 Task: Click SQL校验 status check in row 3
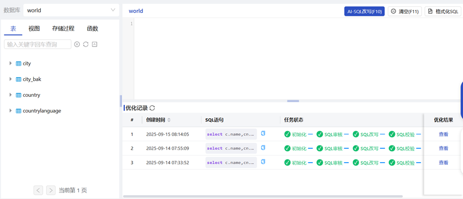[392, 163]
